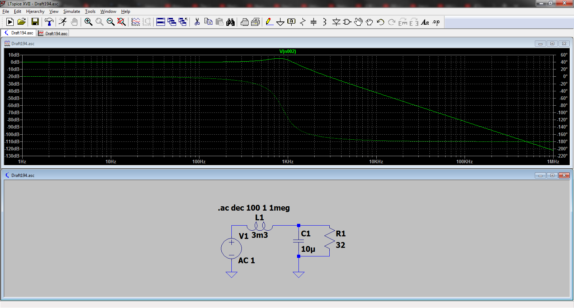Open the Hierarchy menu
The height and width of the screenshot is (308, 574).
click(35, 11)
